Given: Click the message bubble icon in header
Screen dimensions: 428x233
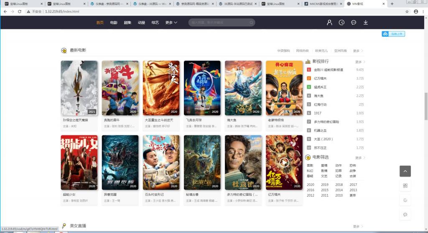Looking at the screenshot, I should 354,23.
